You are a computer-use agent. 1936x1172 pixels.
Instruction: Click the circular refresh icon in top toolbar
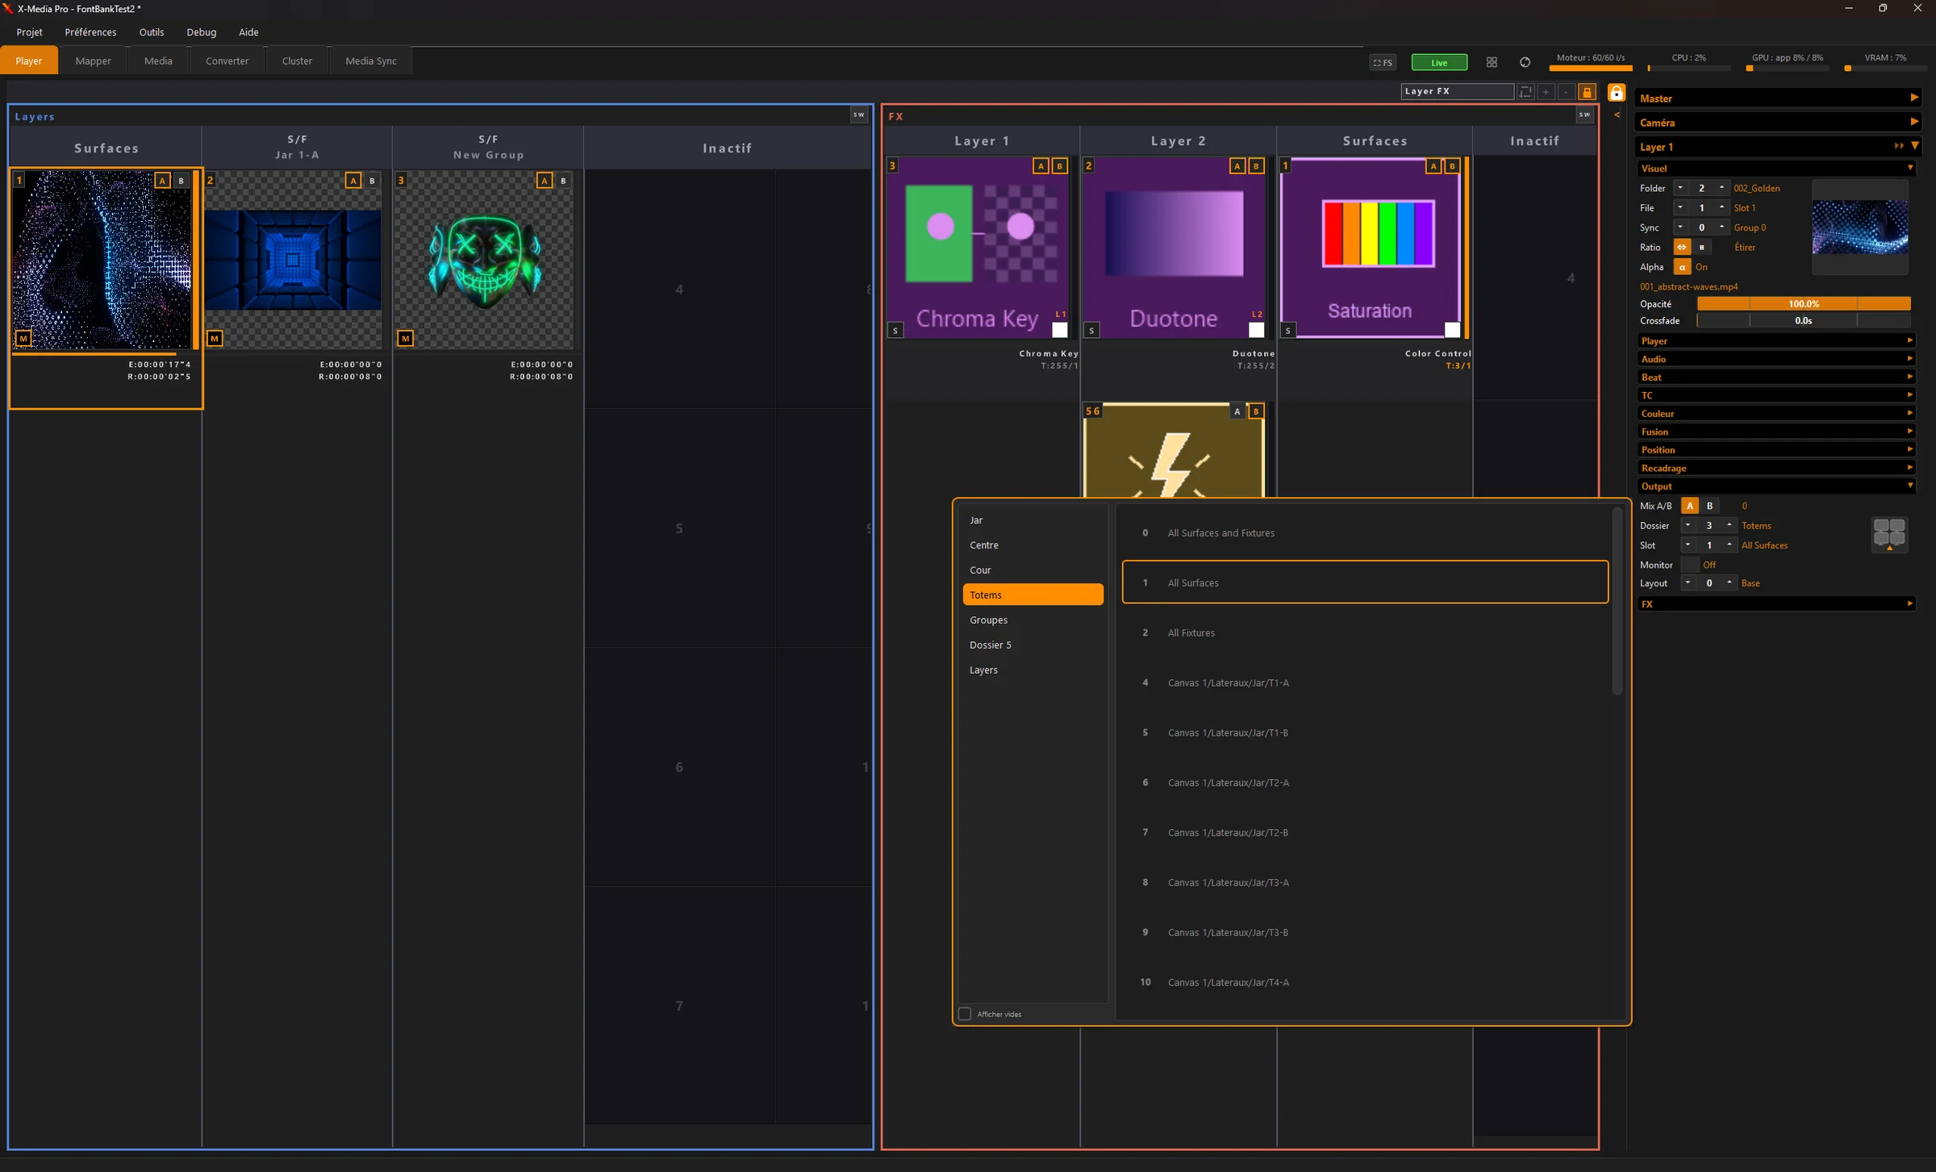click(1525, 62)
